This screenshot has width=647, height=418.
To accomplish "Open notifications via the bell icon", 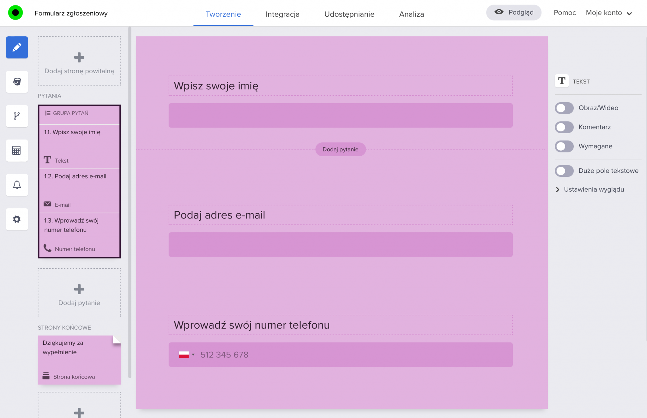I will pyautogui.click(x=17, y=185).
